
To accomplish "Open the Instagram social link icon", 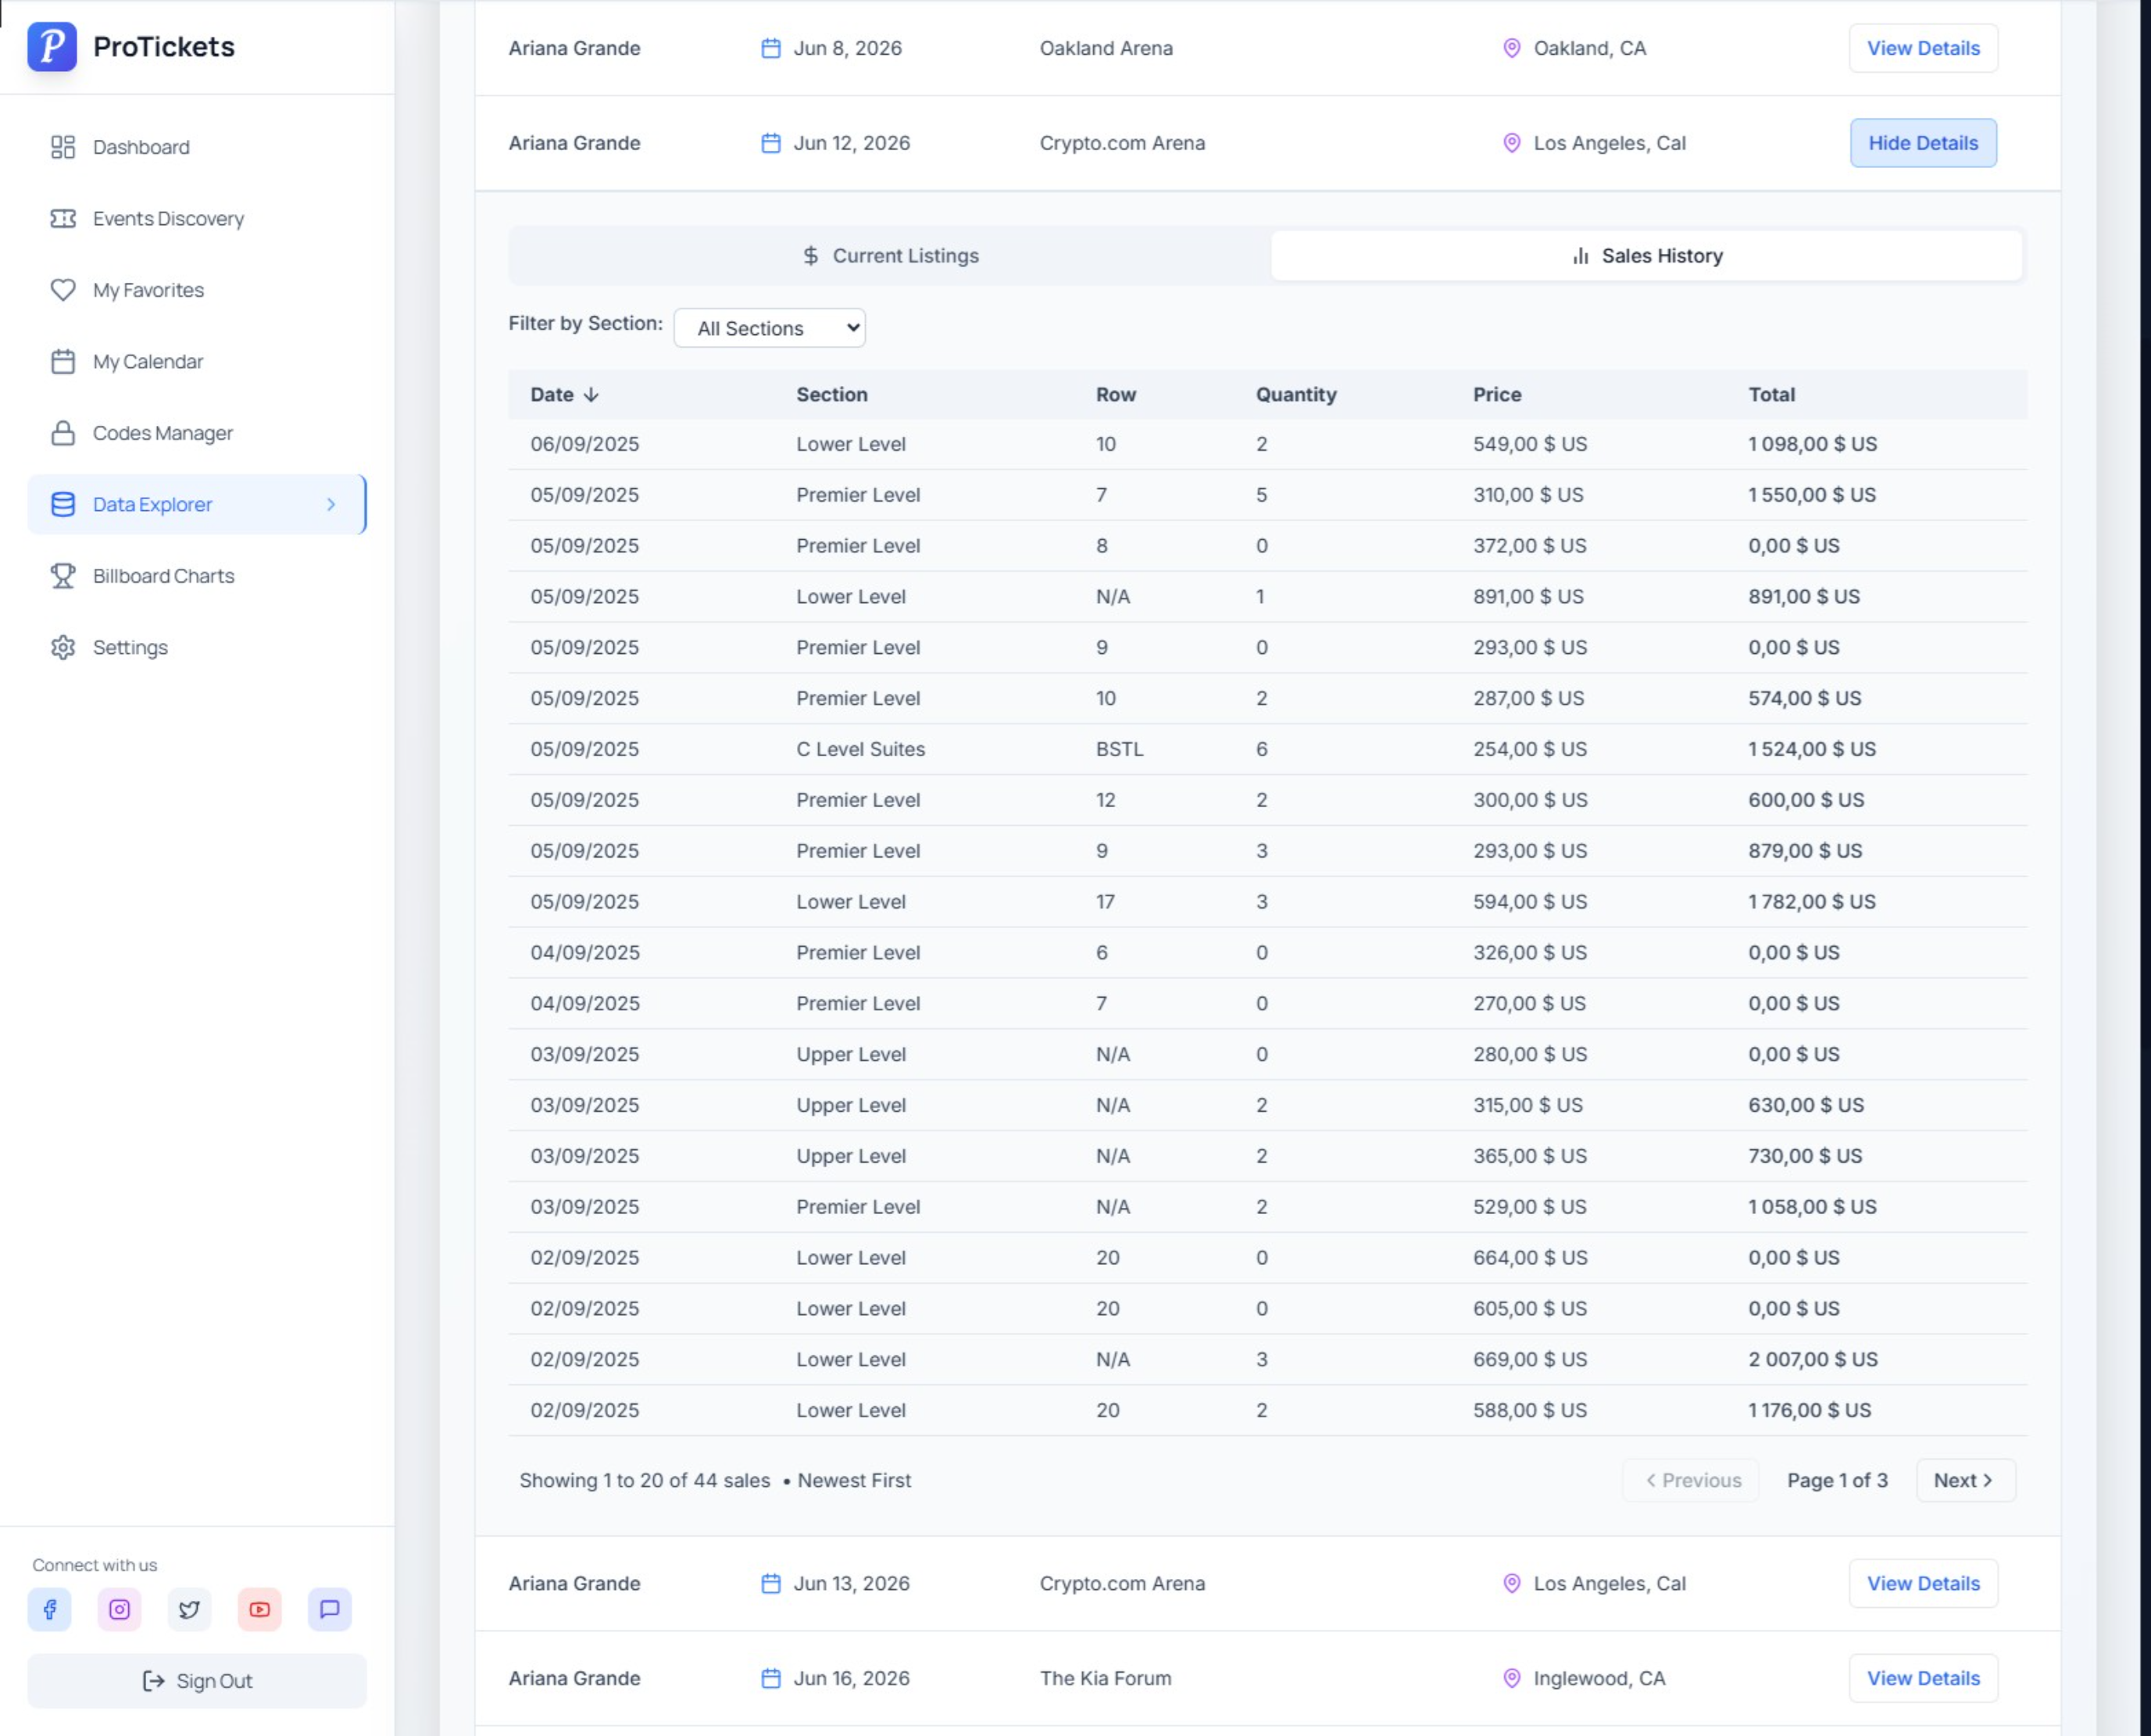I will pyautogui.click(x=119, y=1609).
